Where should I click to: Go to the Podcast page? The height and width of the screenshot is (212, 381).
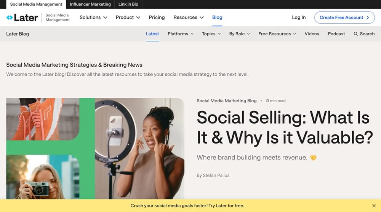pos(336,34)
